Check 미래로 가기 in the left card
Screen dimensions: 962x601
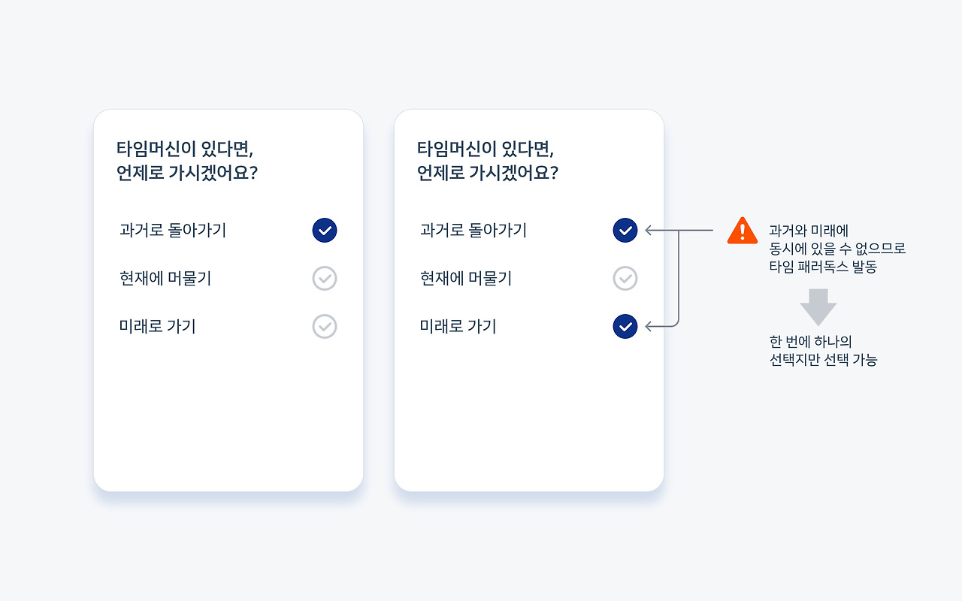pos(325,327)
